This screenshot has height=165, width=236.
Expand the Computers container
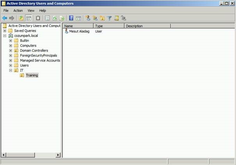pyautogui.click(x=11, y=45)
